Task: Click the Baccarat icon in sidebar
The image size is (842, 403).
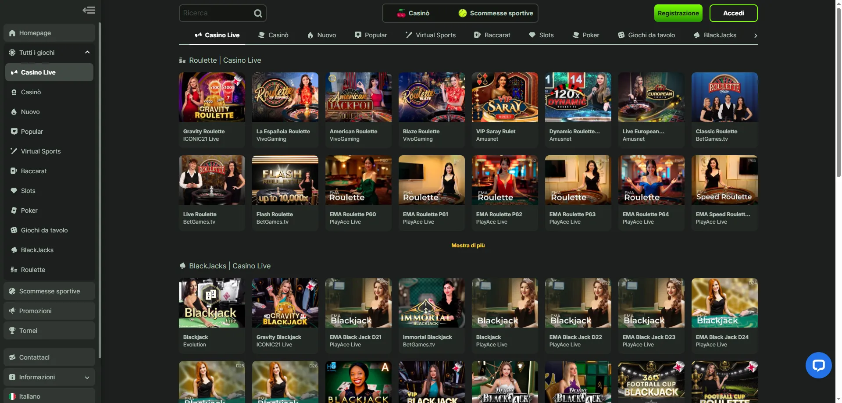Action: point(14,171)
